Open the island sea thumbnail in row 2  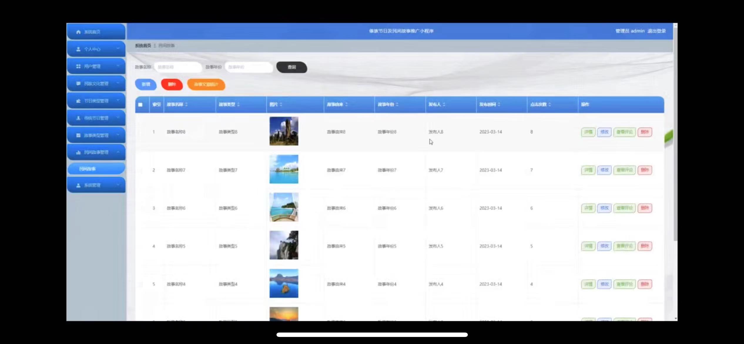click(x=284, y=169)
